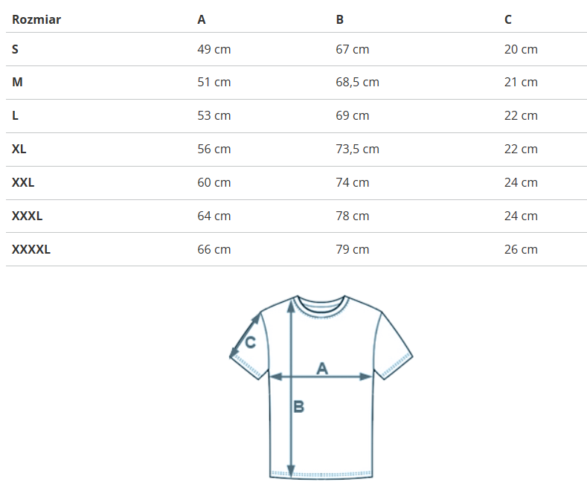The image size is (587, 485).
Task: Choose the XXL size row label
Action: coord(23,182)
